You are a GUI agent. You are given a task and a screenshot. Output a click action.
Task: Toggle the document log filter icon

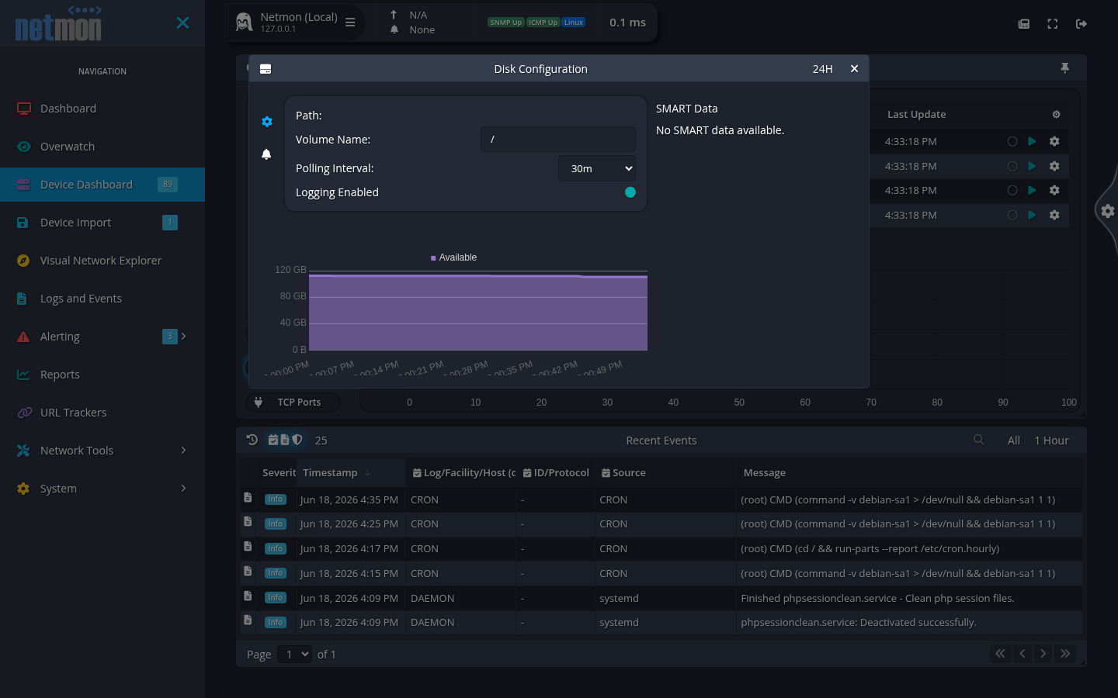pyautogui.click(x=285, y=440)
